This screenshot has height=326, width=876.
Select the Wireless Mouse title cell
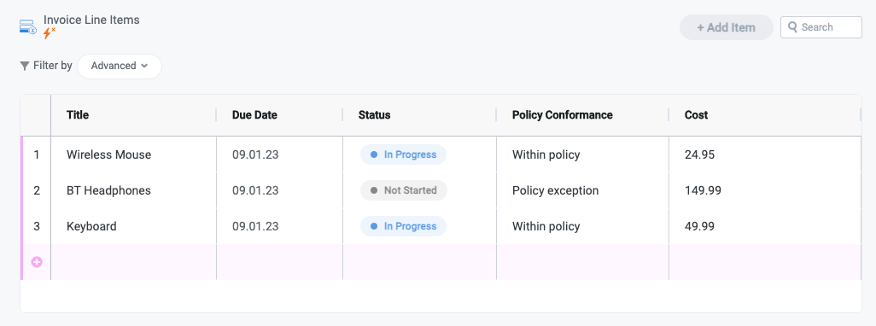(x=133, y=154)
